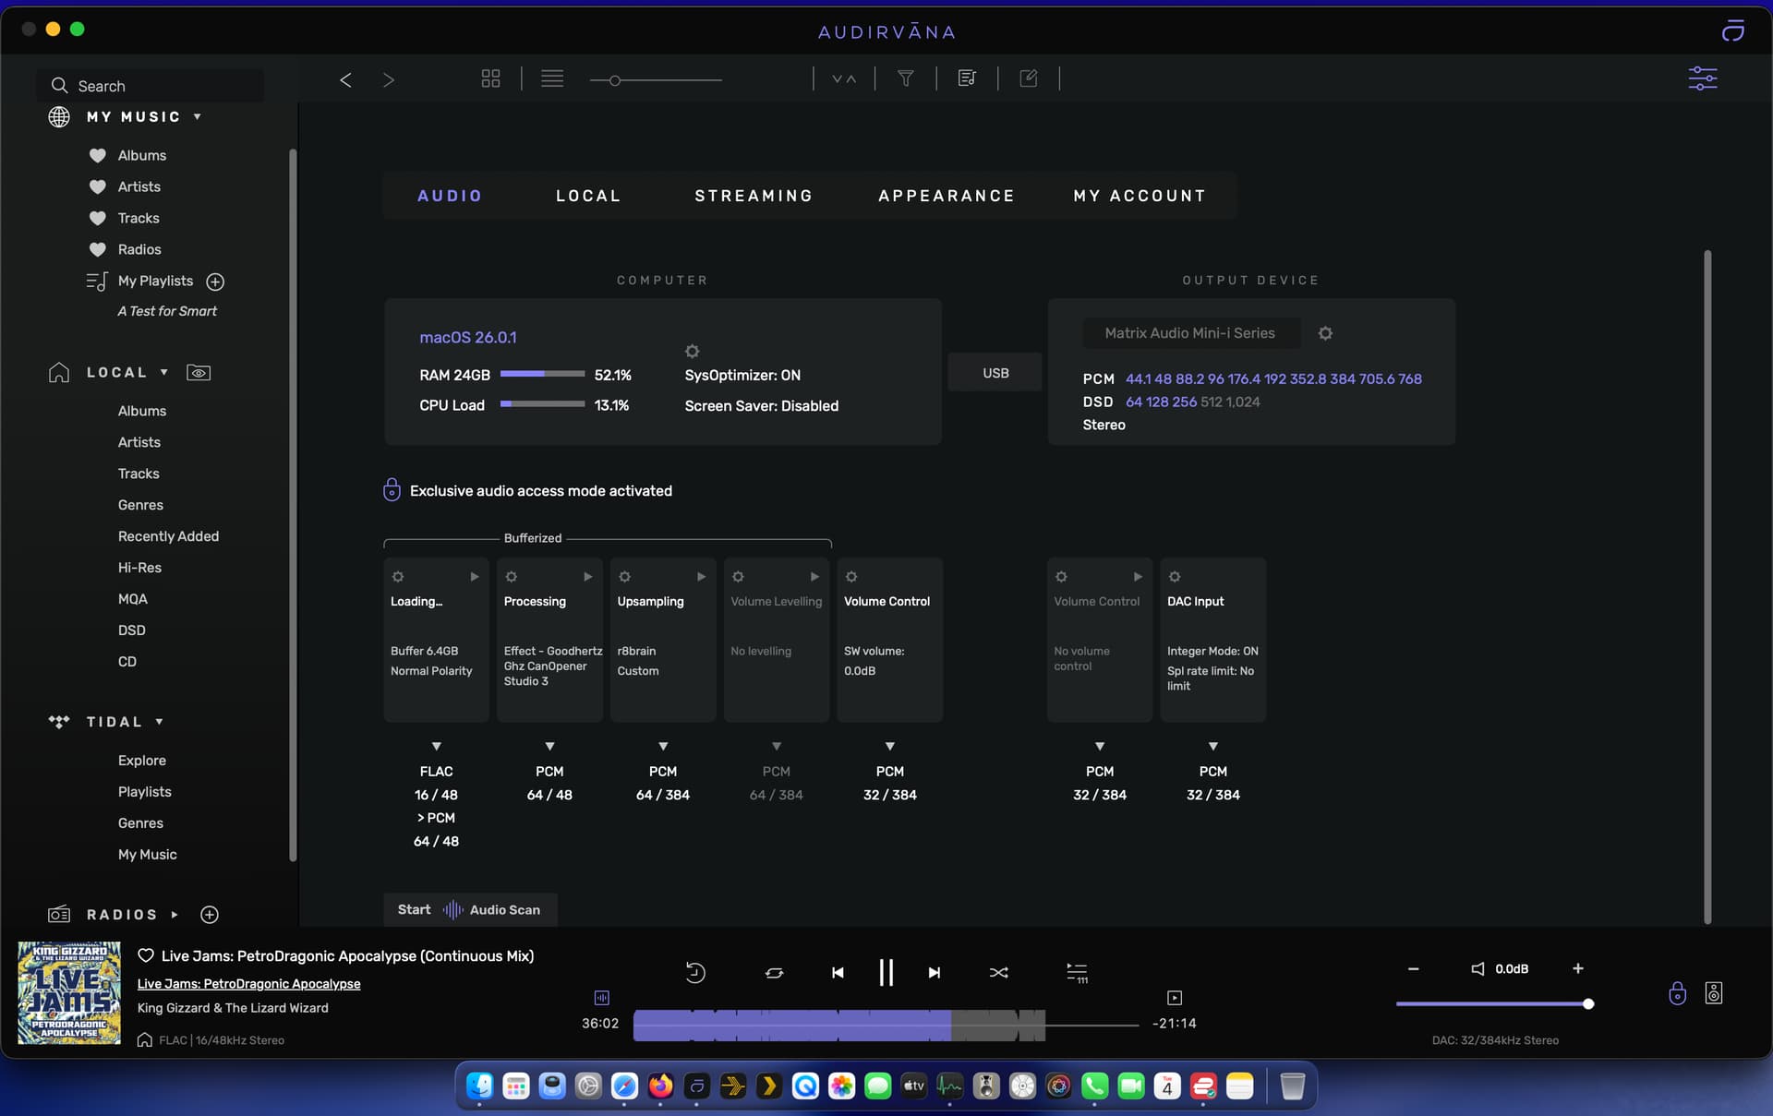Open output device gear settings

pos(1325,333)
